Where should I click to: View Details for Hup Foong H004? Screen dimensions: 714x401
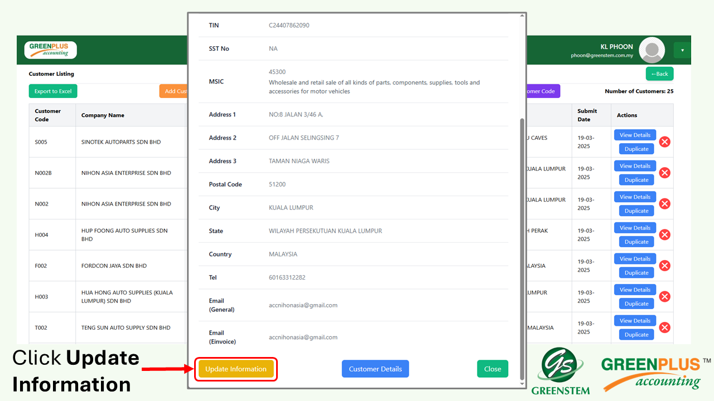pos(635,228)
